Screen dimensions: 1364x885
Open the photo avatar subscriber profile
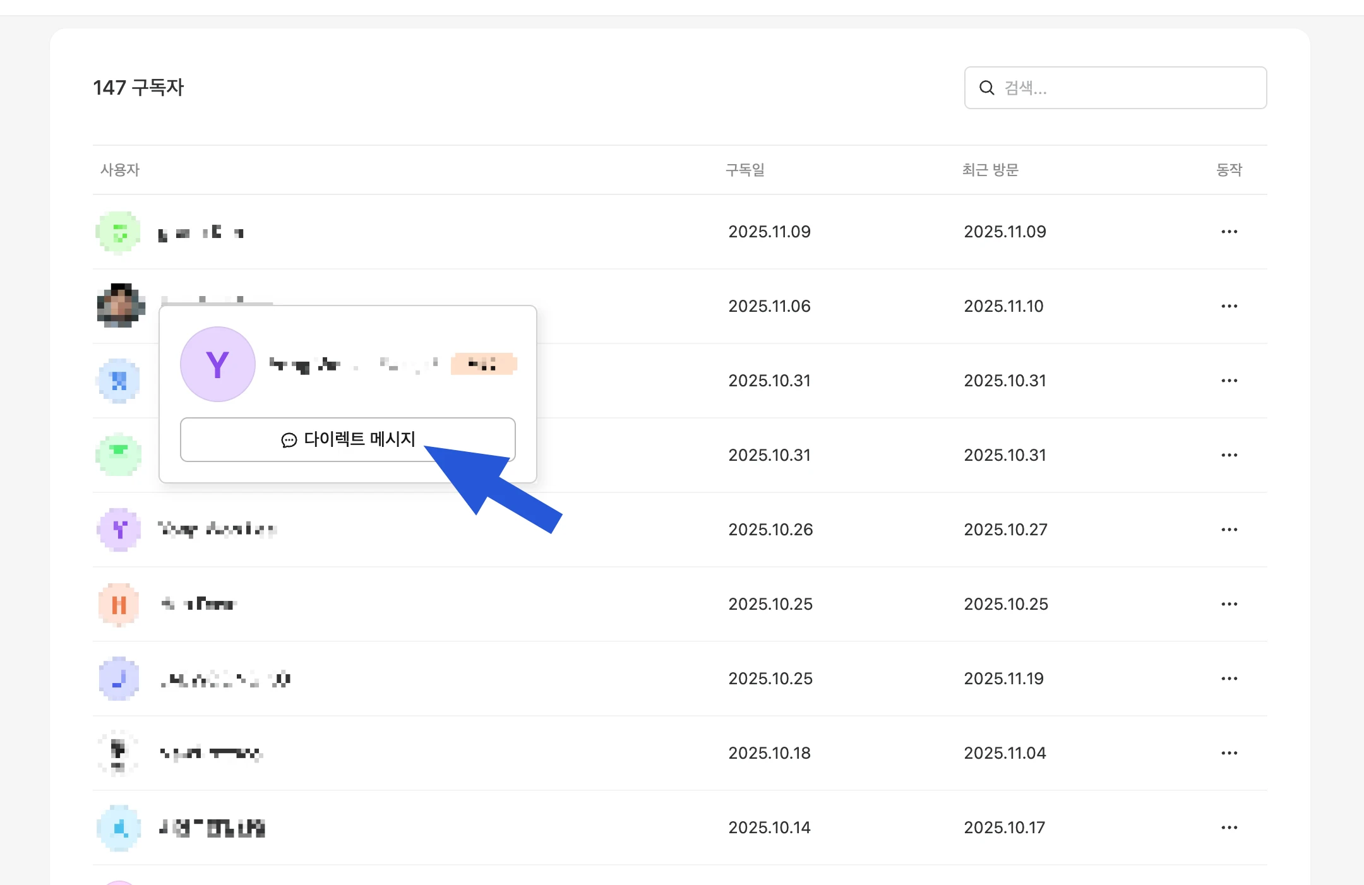coord(120,306)
